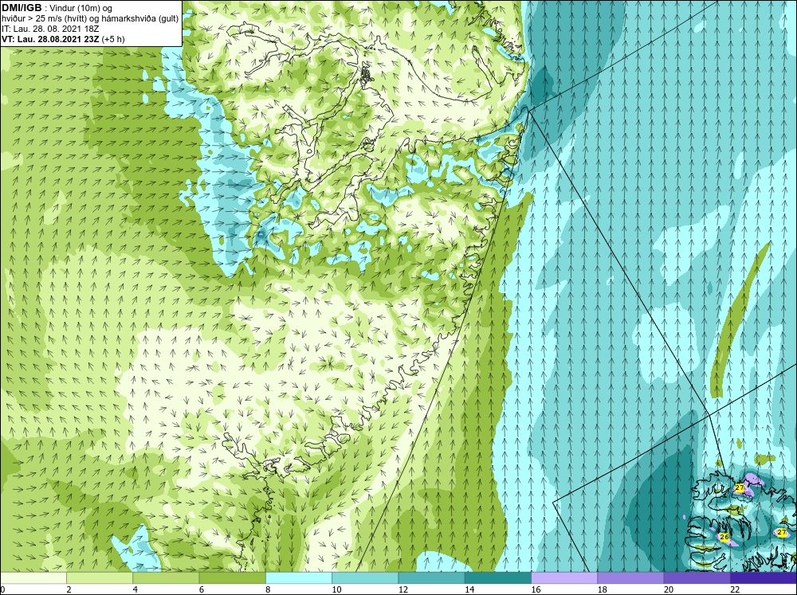Select the northernmost yellow "27" gust marker
Screen dimensions: 797x595
pyautogui.click(x=740, y=487)
